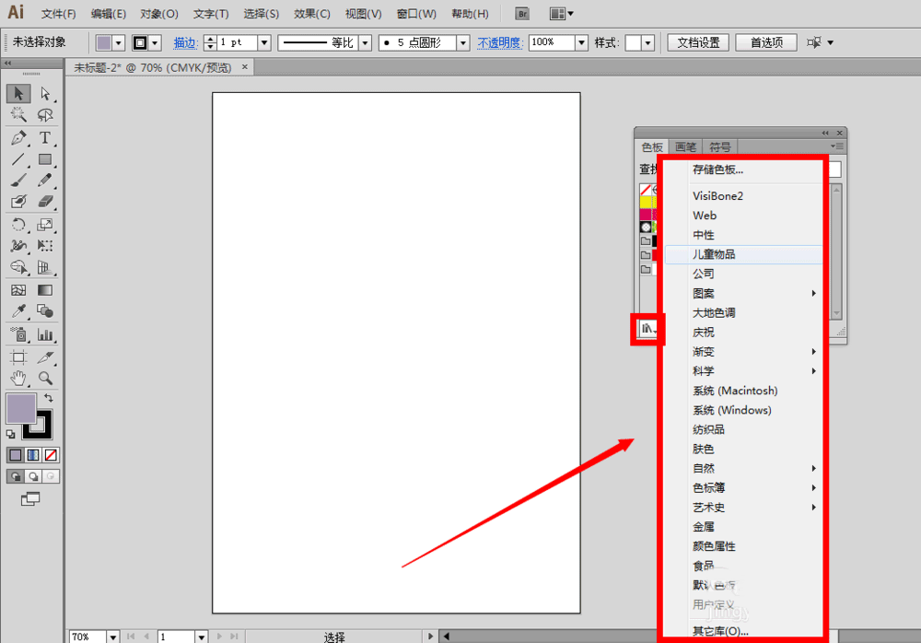Viewport: 921px width, 643px height.
Task: Select the Pencil tool
Action: 45,181
